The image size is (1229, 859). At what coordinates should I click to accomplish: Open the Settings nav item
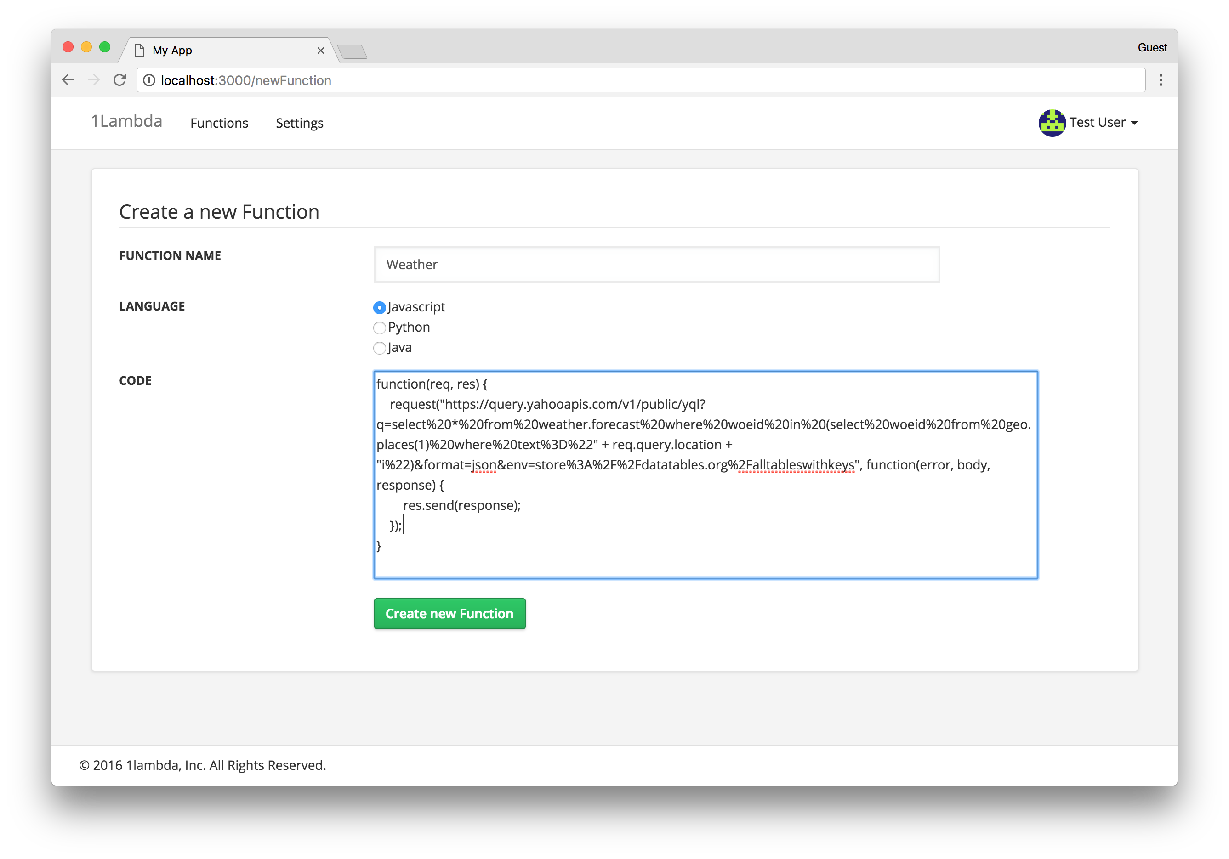pyautogui.click(x=299, y=123)
